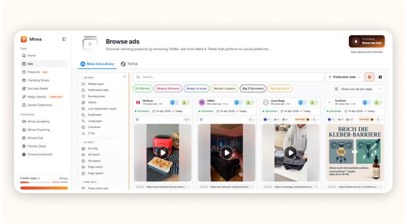Click the Partner Deals gift icon

24,146
